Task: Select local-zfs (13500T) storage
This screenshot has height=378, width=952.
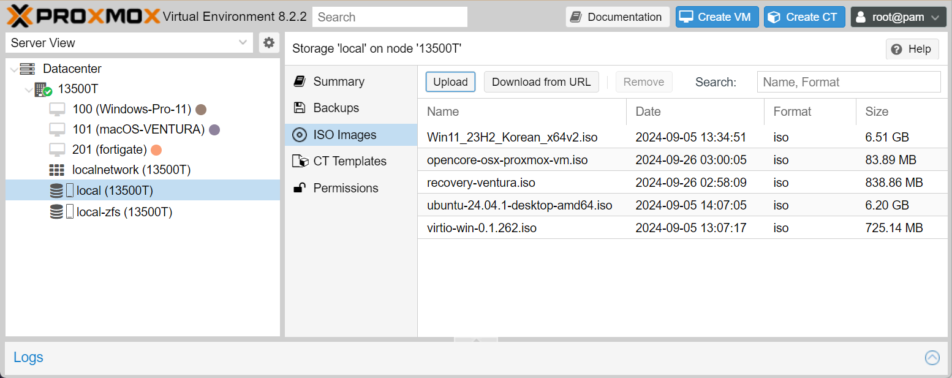Action: point(143,212)
